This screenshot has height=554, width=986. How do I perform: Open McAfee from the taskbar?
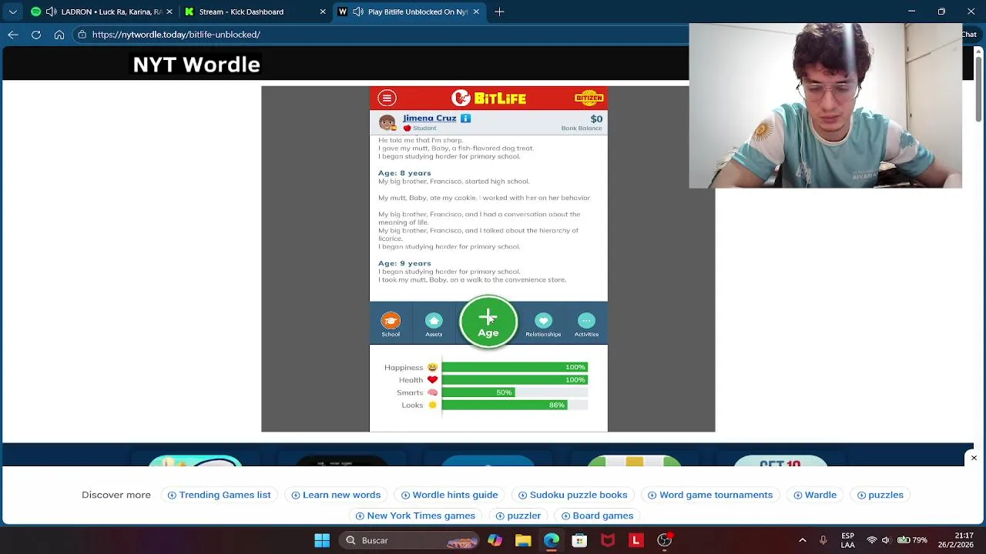(x=608, y=540)
